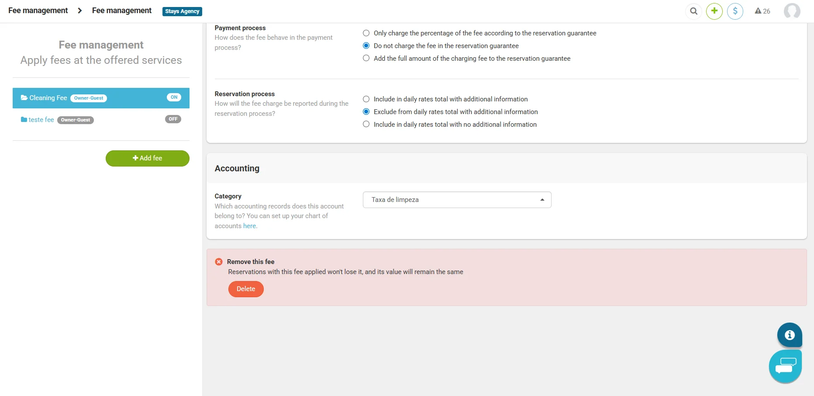The image size is (814, 396).
Task: Click the blue info circle button
Action: 789,335
